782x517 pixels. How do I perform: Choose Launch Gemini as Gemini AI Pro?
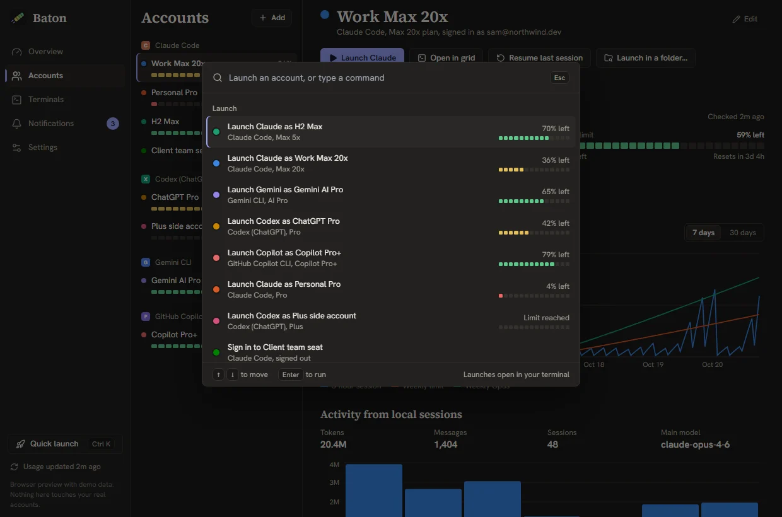click(x=391, y=195)
